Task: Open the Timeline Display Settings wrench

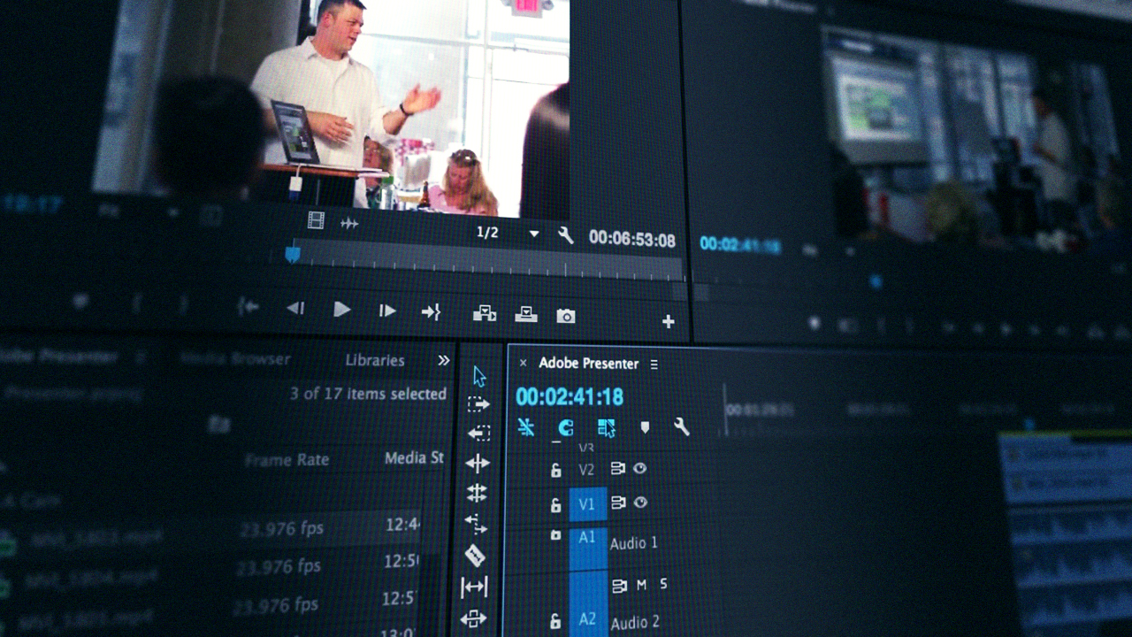Action: click(682, 428)
